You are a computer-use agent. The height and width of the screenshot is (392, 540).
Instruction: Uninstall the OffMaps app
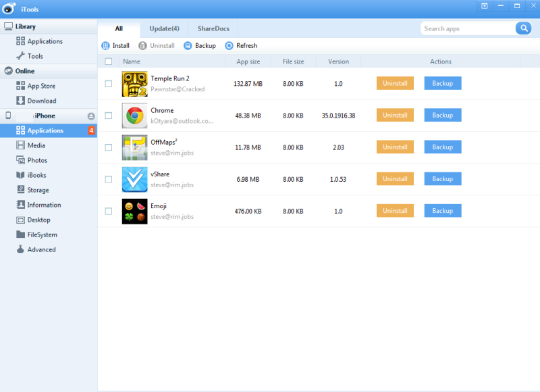395,147
